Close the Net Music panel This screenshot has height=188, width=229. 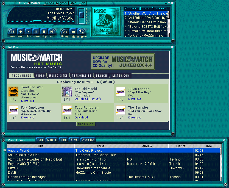point(172,47)
